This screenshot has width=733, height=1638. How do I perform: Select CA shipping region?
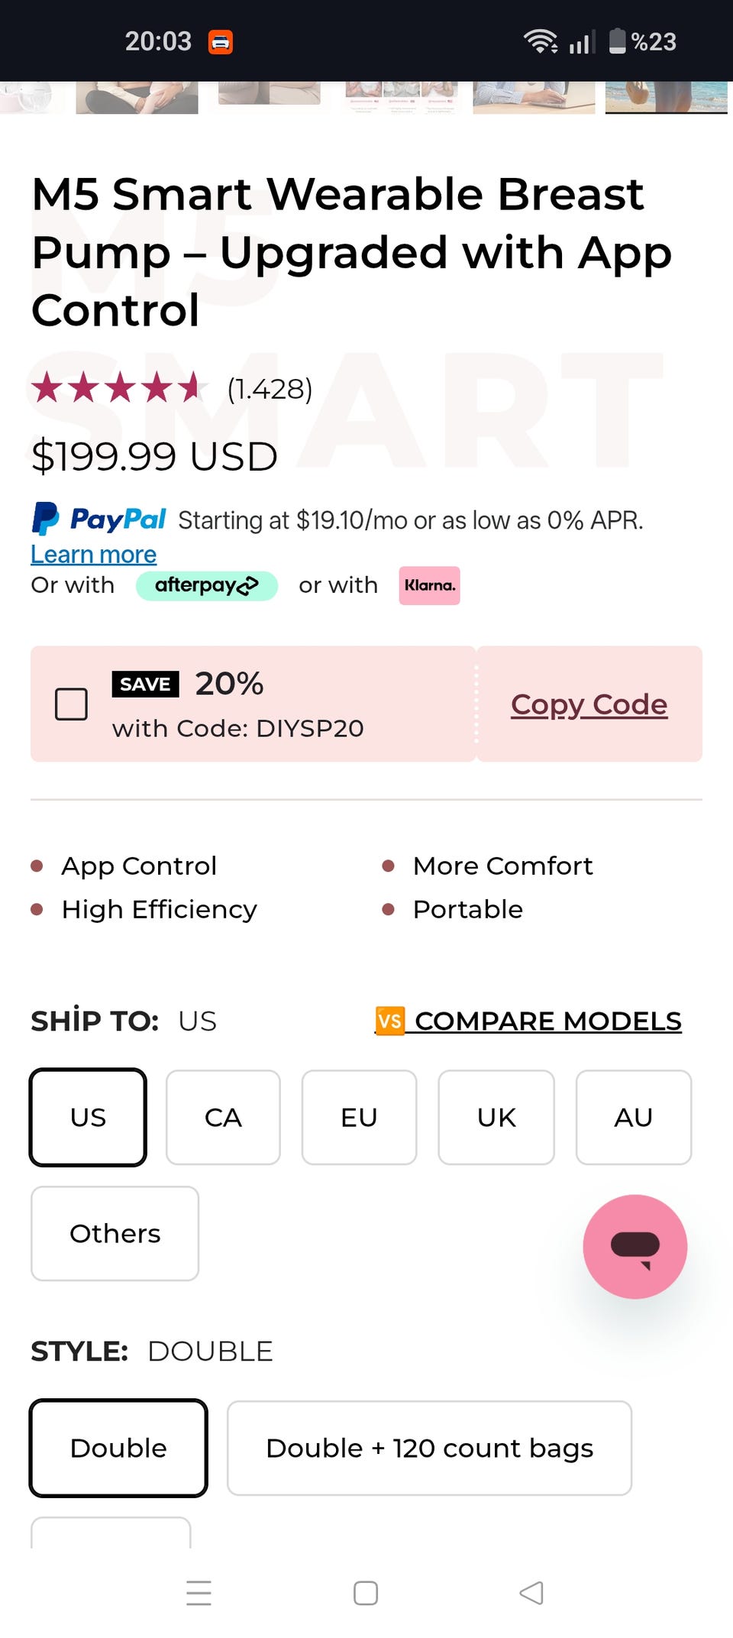223,1117
